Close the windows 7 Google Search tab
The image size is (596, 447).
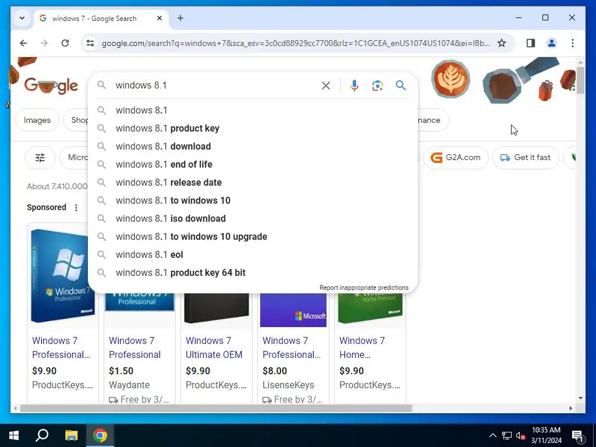point(159,18)
